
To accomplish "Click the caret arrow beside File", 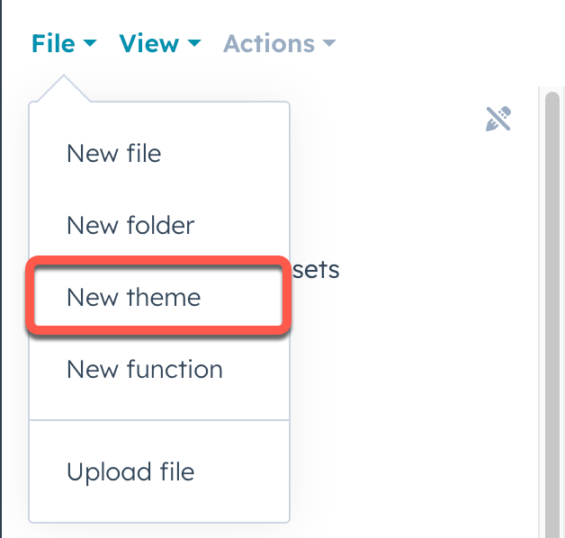I will click(x=88, y=44).
